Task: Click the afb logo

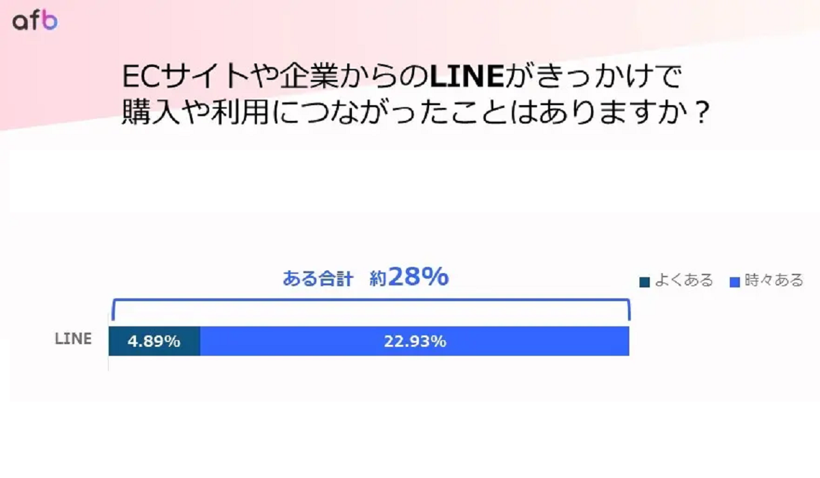Action: (x=35, y=21)
